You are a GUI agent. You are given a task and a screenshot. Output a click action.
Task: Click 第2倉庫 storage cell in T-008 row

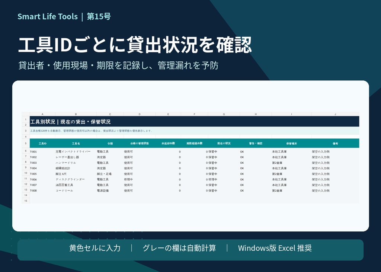(x=292, y=191)
